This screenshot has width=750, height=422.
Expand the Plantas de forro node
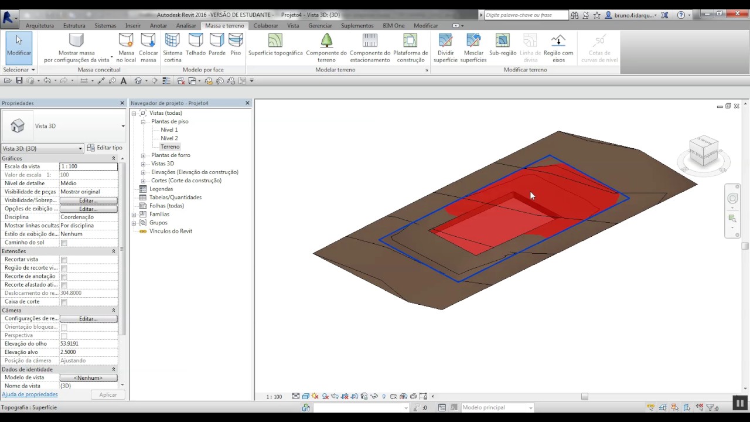coord(143,155)
